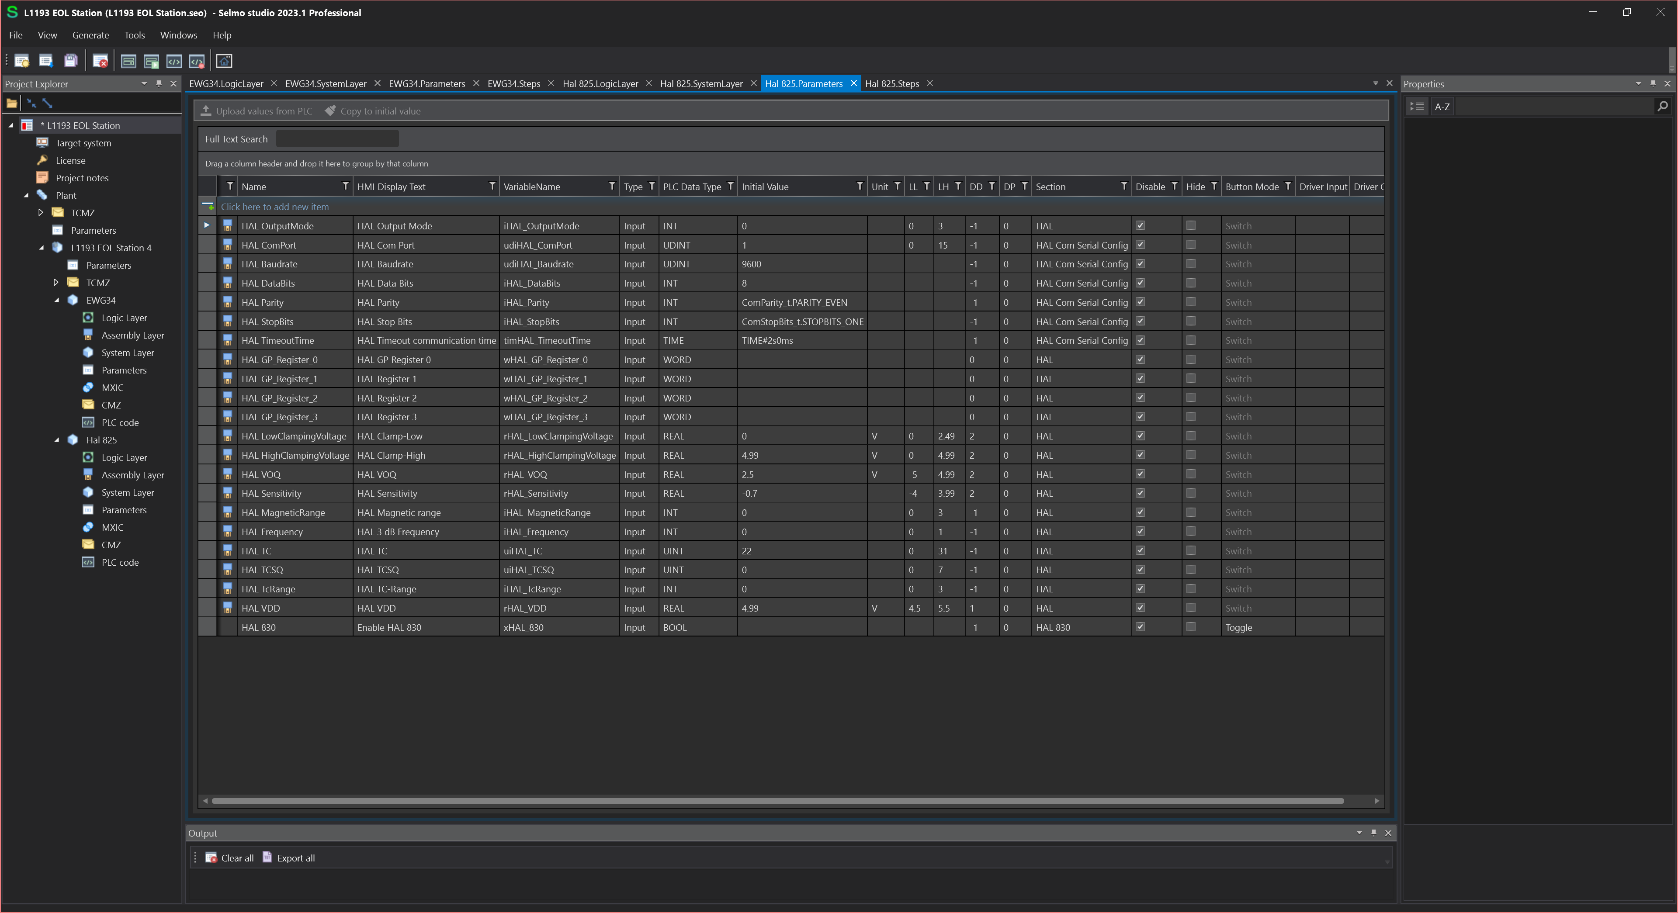Toggle Disable checkbox for HAL OutputMode

pyautogui.click(x=1140, y=225)
